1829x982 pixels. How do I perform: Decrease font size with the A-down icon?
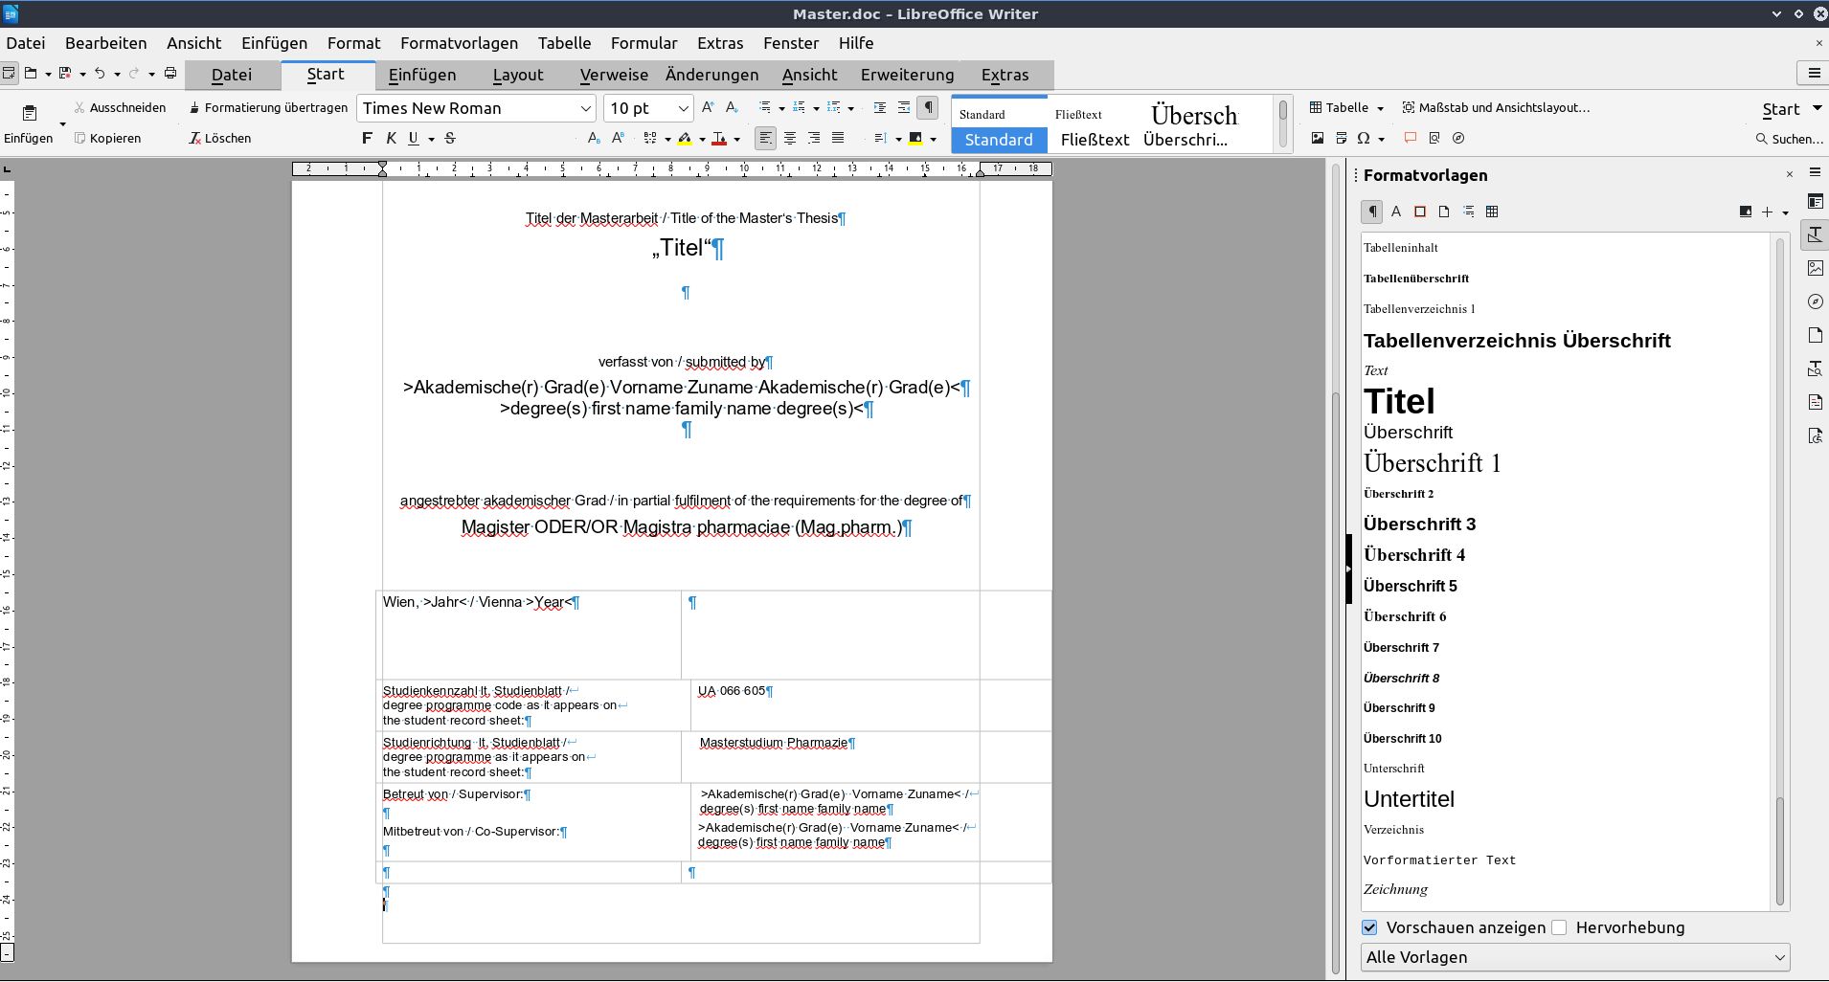click(733, 108)
